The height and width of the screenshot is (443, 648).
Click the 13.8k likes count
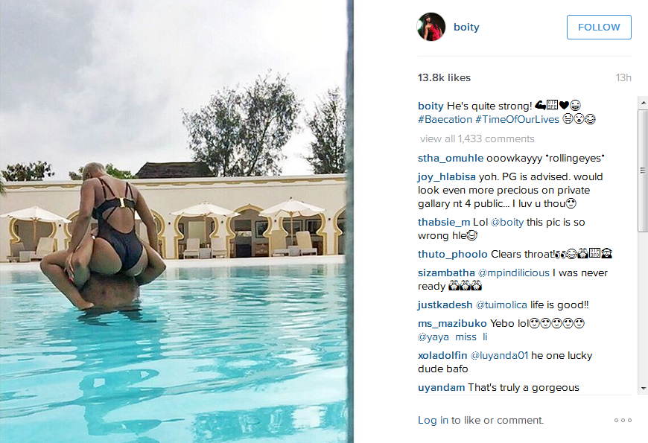click(444, 77)
